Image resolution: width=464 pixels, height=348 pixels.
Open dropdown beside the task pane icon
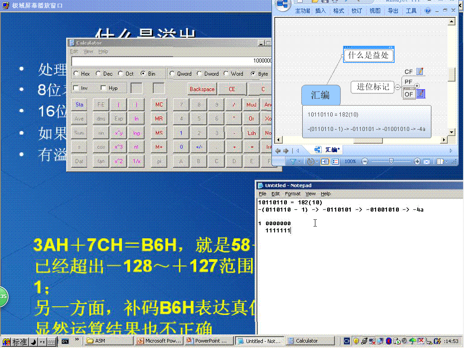[x=446, y=162]
